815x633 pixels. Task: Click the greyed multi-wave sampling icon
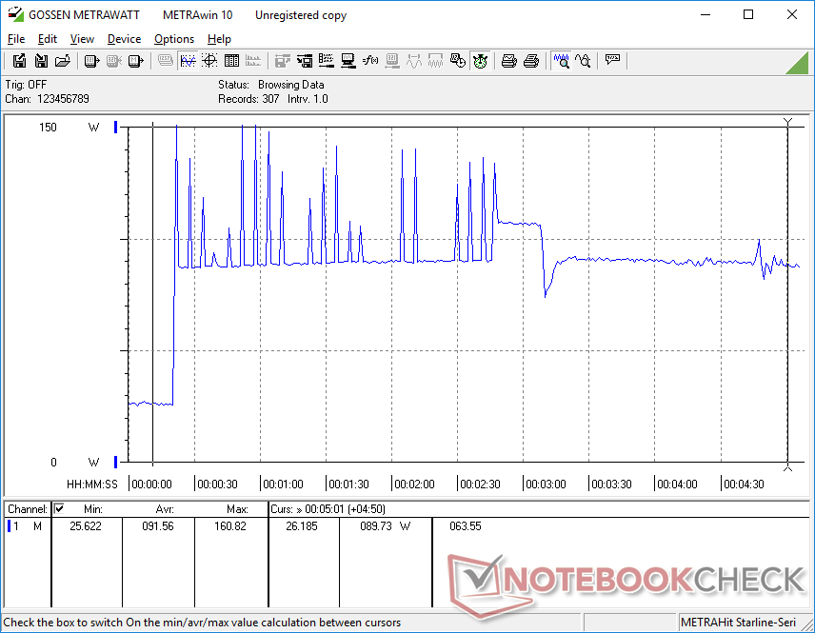pos(435,61)
